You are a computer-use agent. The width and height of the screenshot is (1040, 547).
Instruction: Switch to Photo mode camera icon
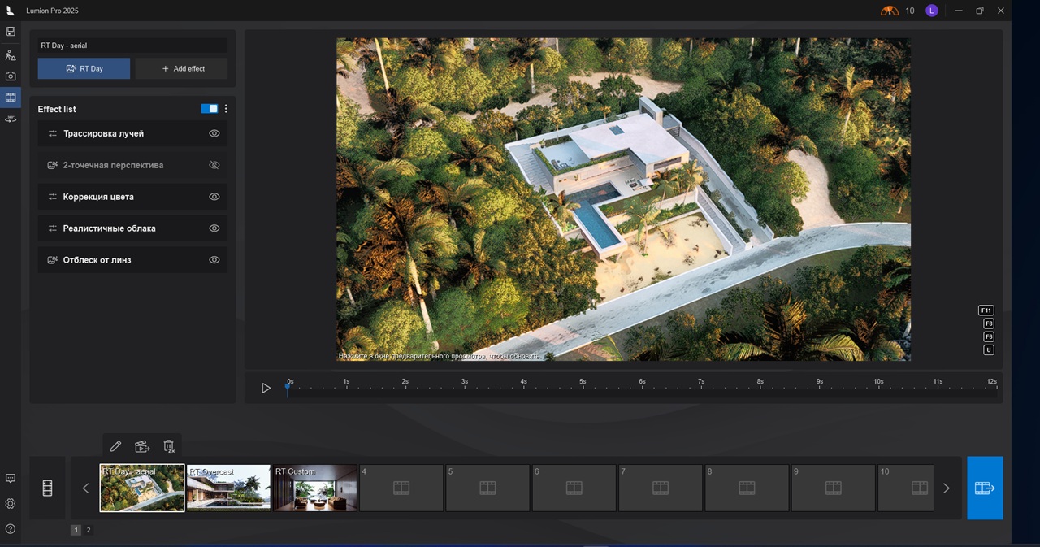pos(11,76)
